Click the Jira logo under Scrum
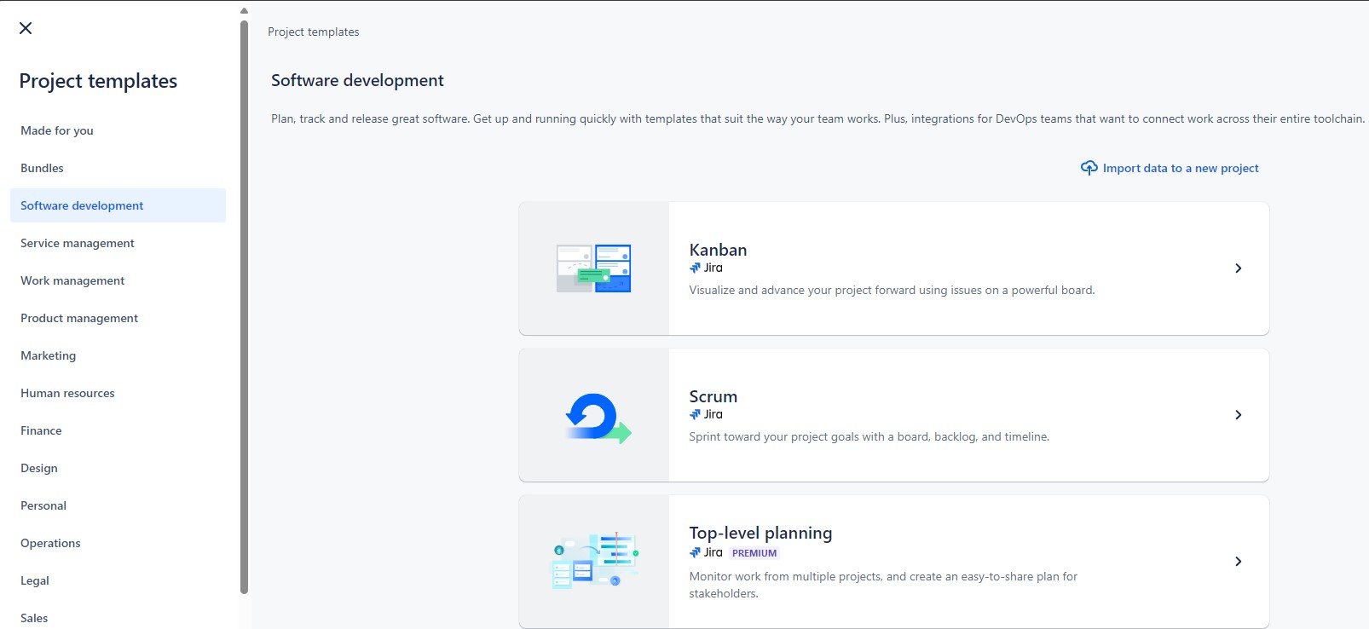The height and width of the screenshot is (629, 1369). tap(696, 414)
